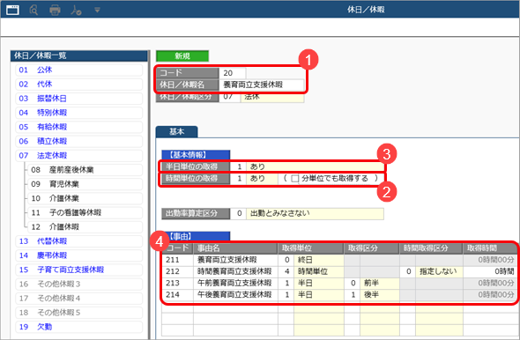Select 05 有給休暇 in the list
Image resolution: width=520 pixels, height=340 pixels.
[79, 127]
